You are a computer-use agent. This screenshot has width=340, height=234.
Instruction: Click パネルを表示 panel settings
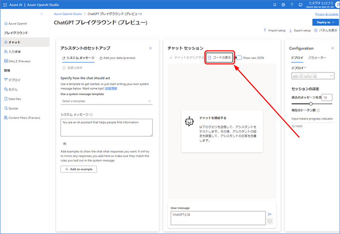point(326,31)
